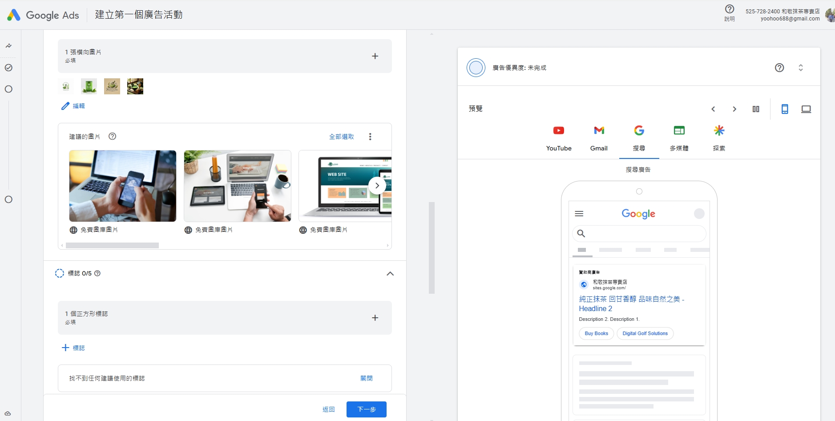835x421 pixels.
Task: Click the pencil 編輯 edit images link
Action: (73, 106)
